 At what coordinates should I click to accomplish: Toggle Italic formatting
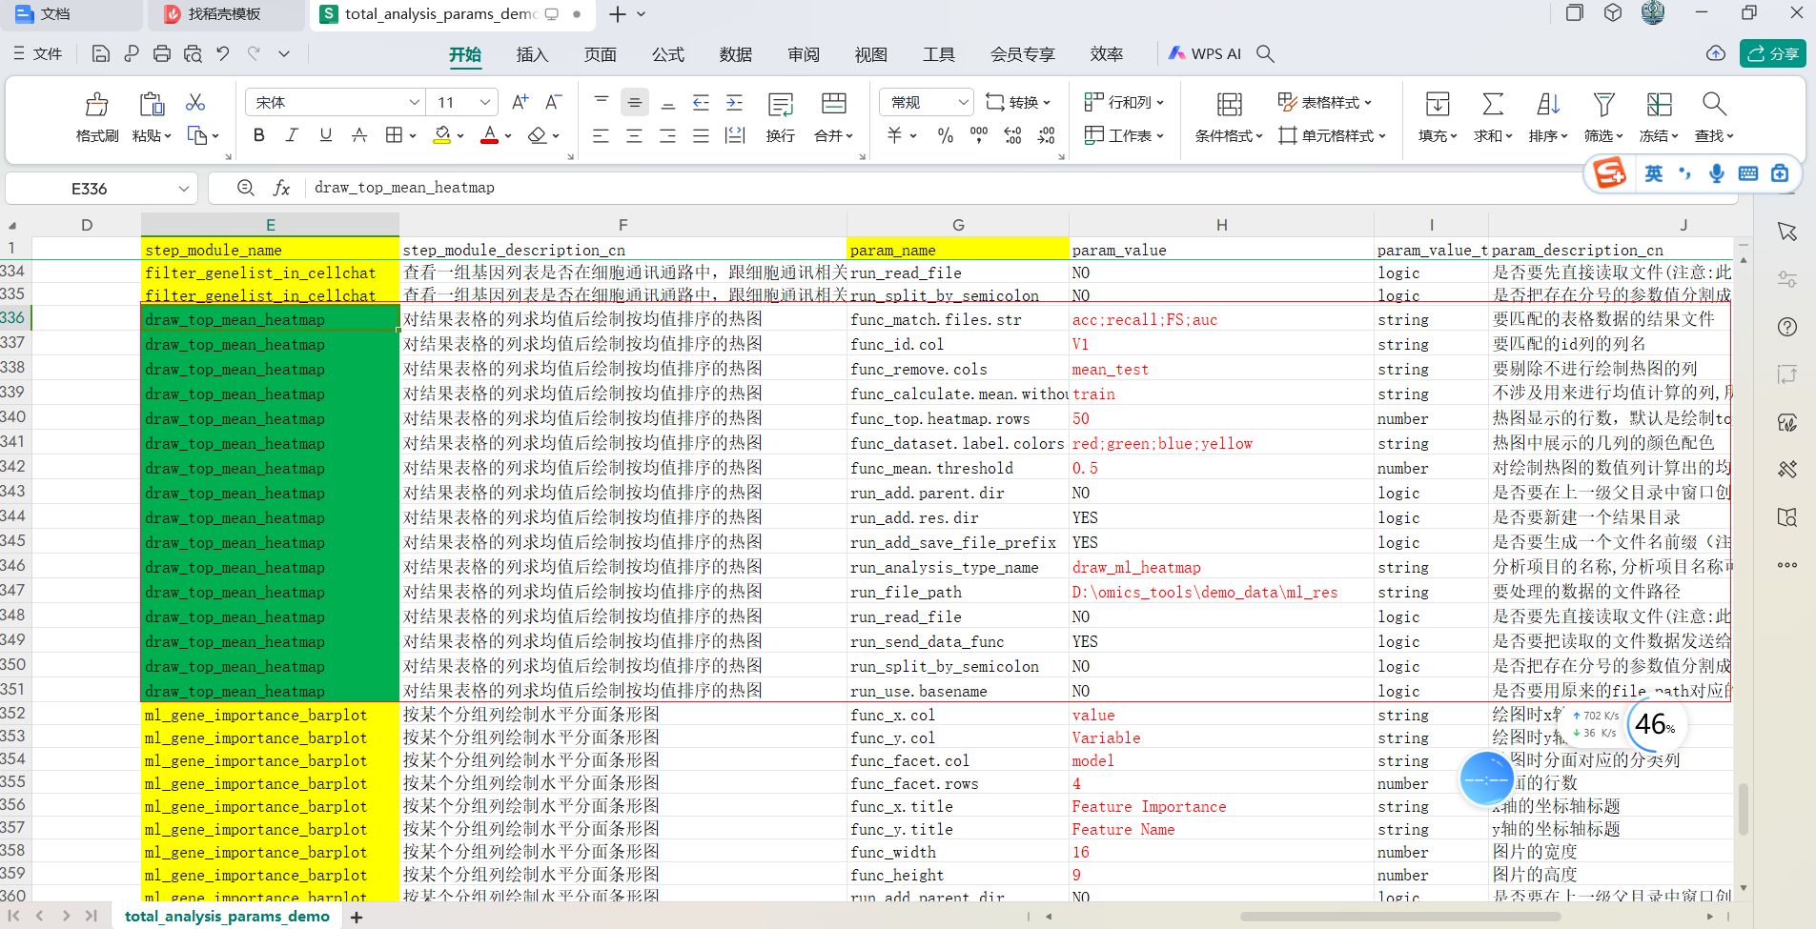click(x=292, y=135)
